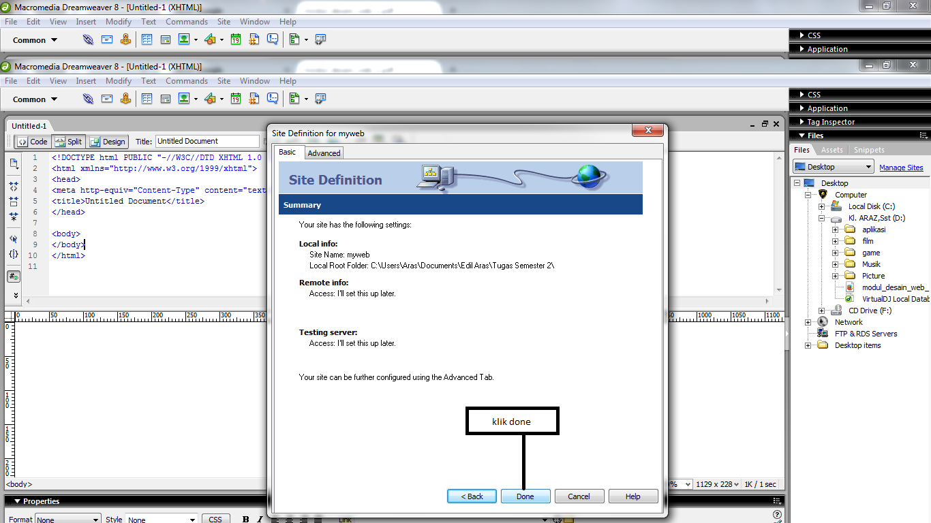The height and width of the screenshot is (523, 931).
Task: Click Collapse Full Tag icon in coding toolbar
Action: pos(14,185)
